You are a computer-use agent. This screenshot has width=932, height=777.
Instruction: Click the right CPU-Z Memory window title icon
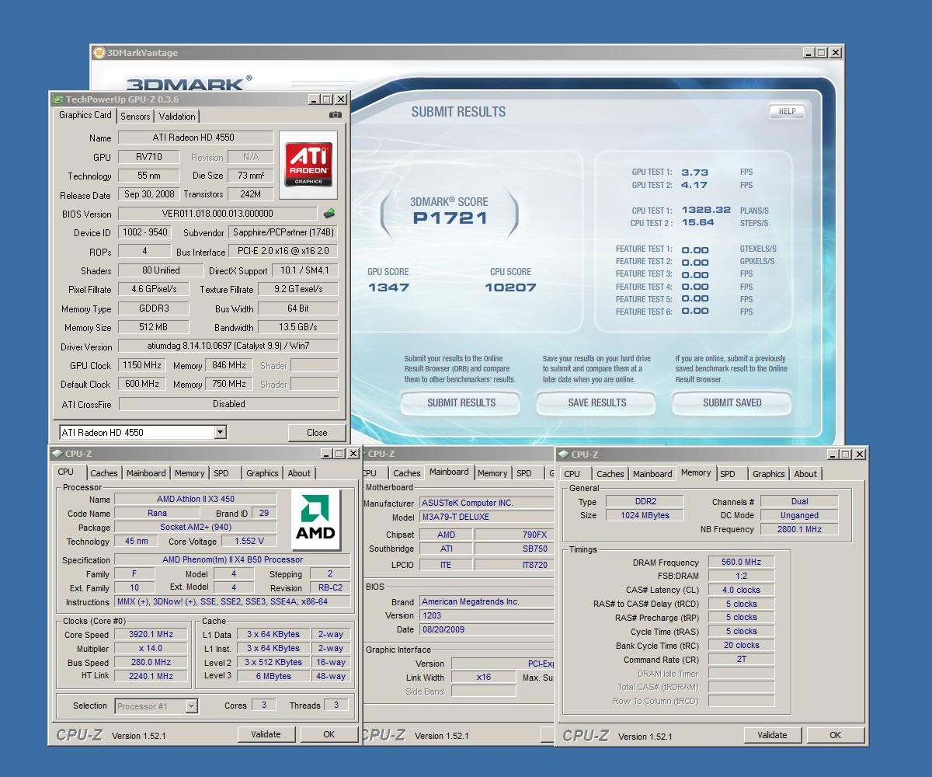(x=563, y=455)
